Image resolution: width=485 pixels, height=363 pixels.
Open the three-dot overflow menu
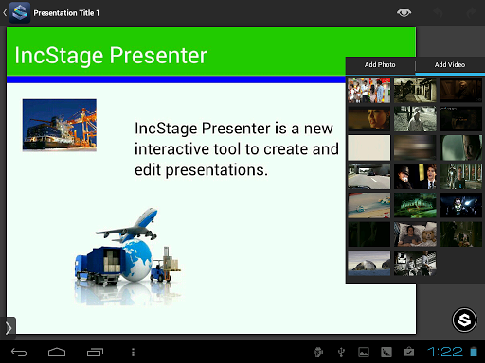tap(133, 352)
